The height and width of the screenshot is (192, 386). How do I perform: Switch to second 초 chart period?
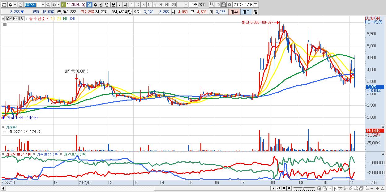(x=119, y=5)
